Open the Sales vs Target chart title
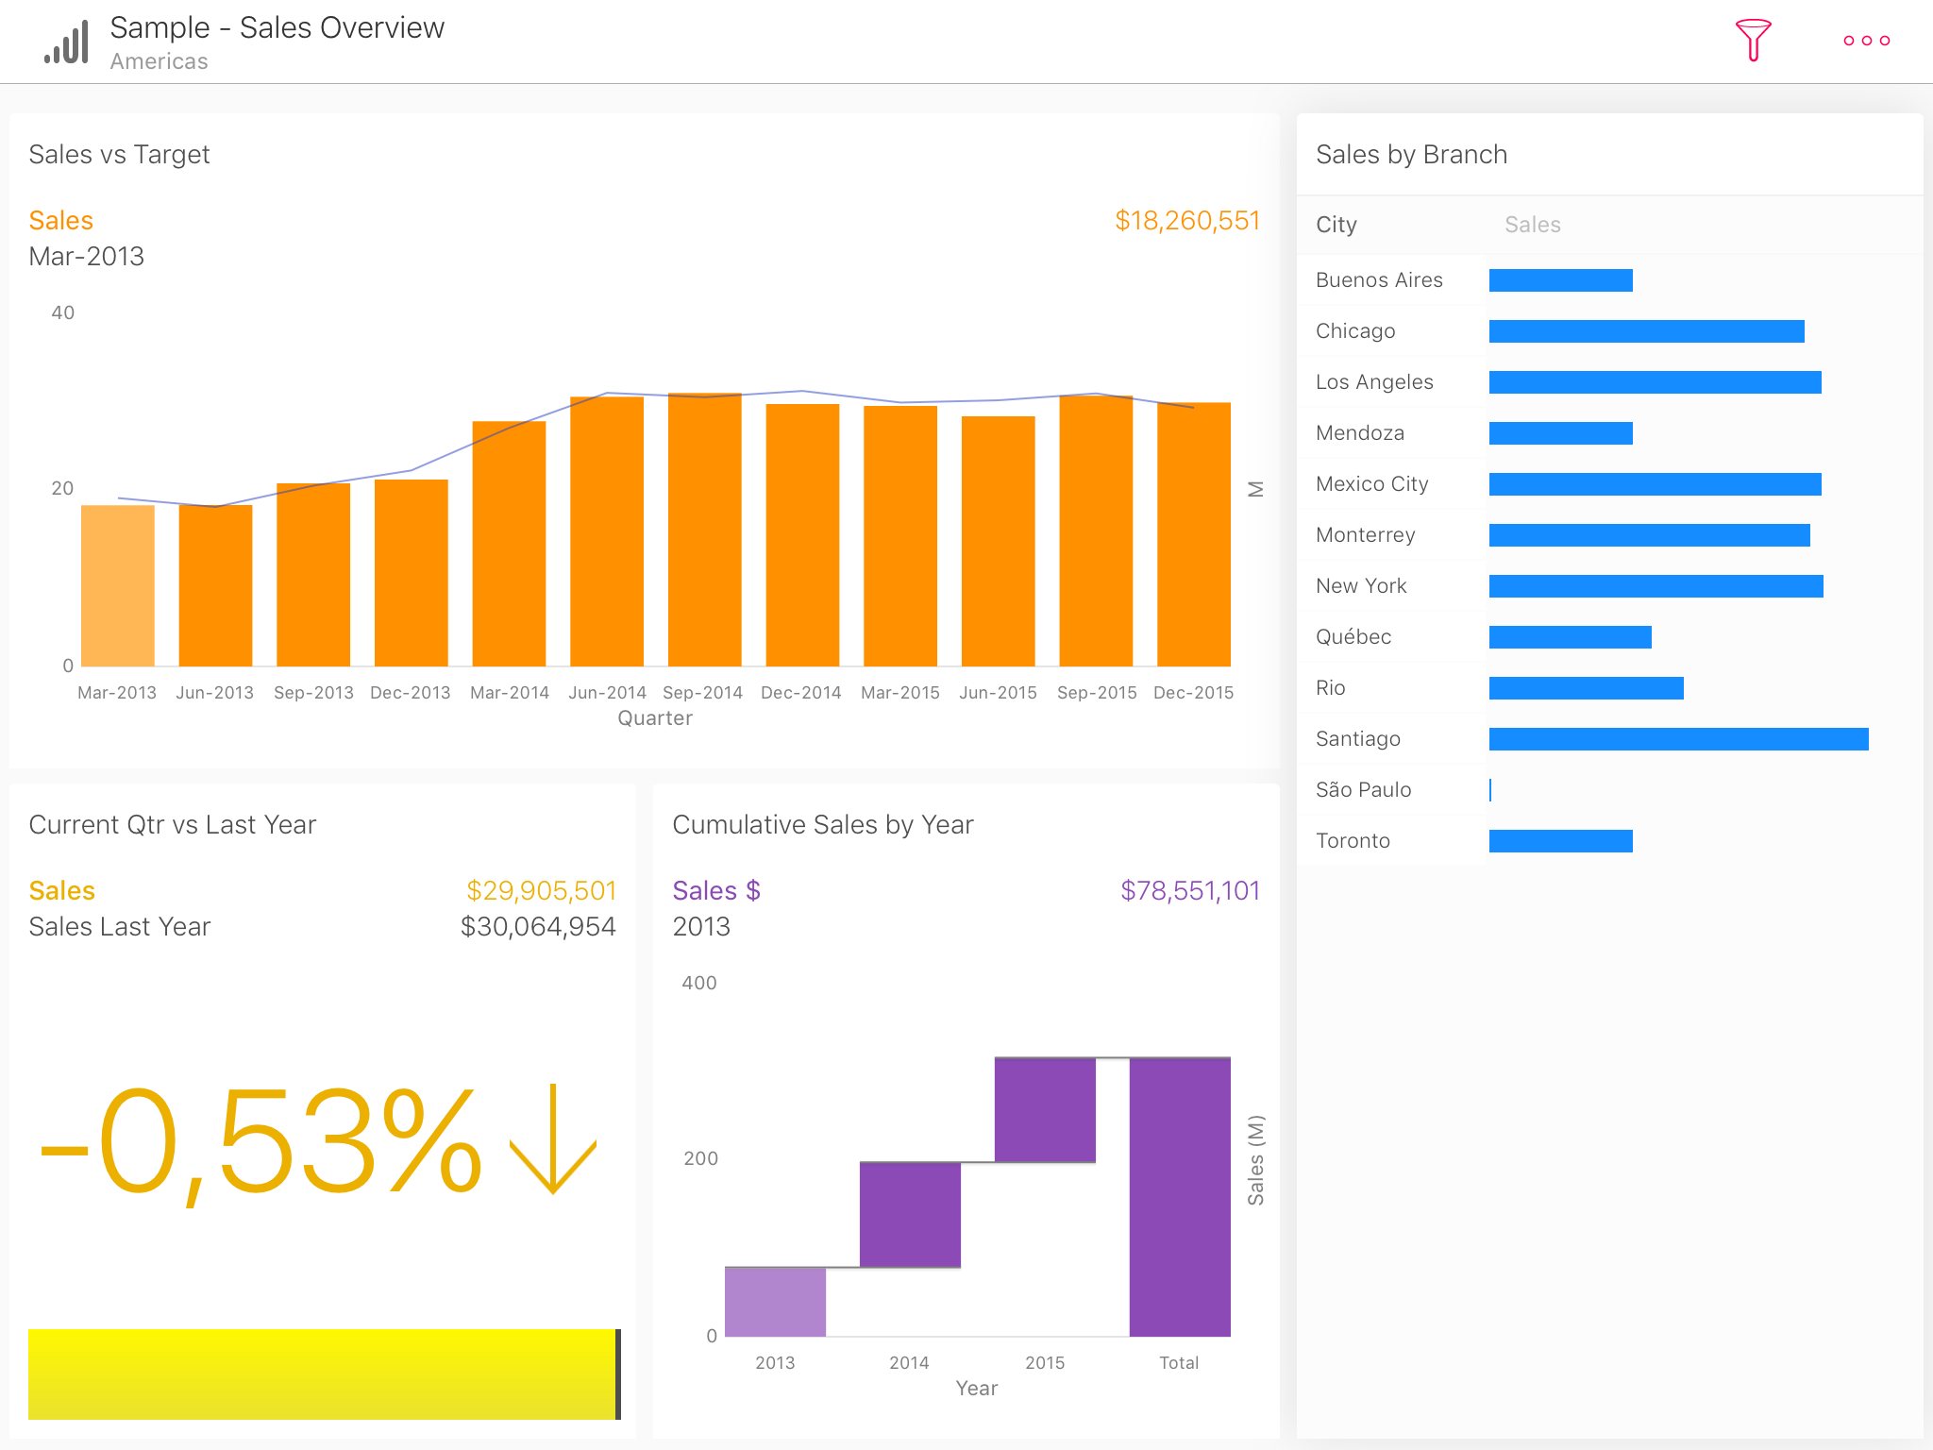Viewport: 1933px width, 1450px height. (x=120, y=155)
